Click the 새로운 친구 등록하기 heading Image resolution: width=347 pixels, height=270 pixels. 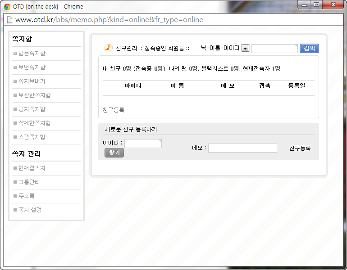pyautogui.click(x=131, y=129)
